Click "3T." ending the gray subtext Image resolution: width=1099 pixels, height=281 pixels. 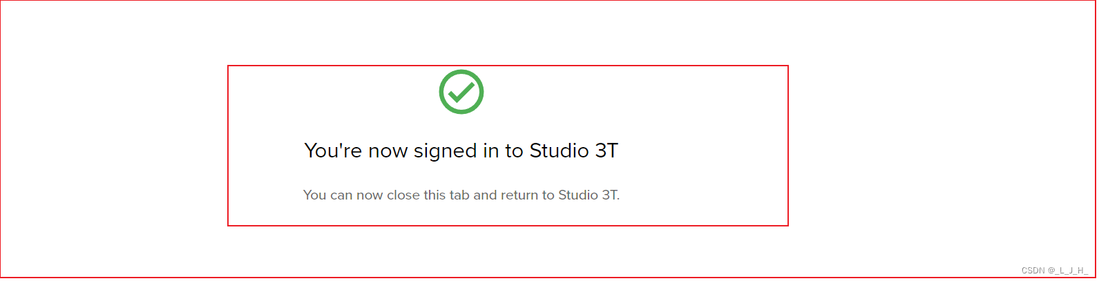coord(611,195)
